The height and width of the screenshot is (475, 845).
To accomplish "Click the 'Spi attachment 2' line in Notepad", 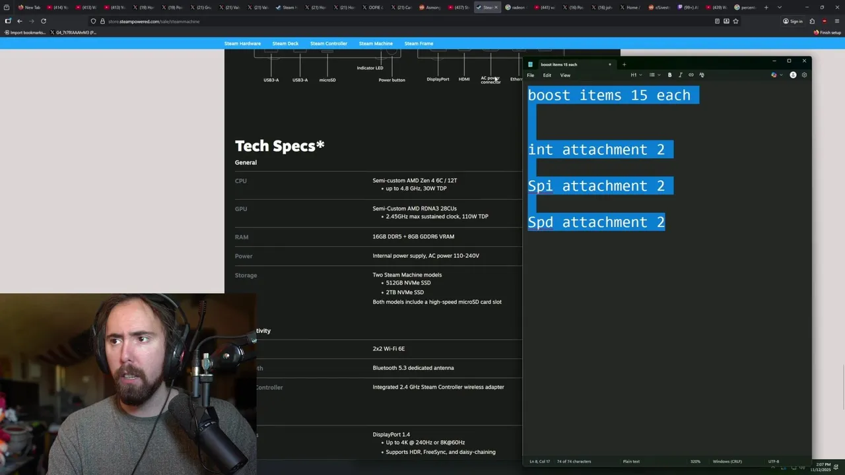I will (x=596, y=186).
